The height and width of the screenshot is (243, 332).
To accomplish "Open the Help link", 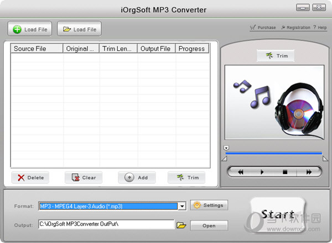I will tap(320, 28).
